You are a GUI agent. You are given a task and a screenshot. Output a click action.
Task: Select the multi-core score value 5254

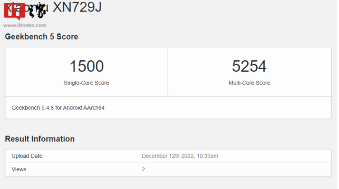click(249, 66)
